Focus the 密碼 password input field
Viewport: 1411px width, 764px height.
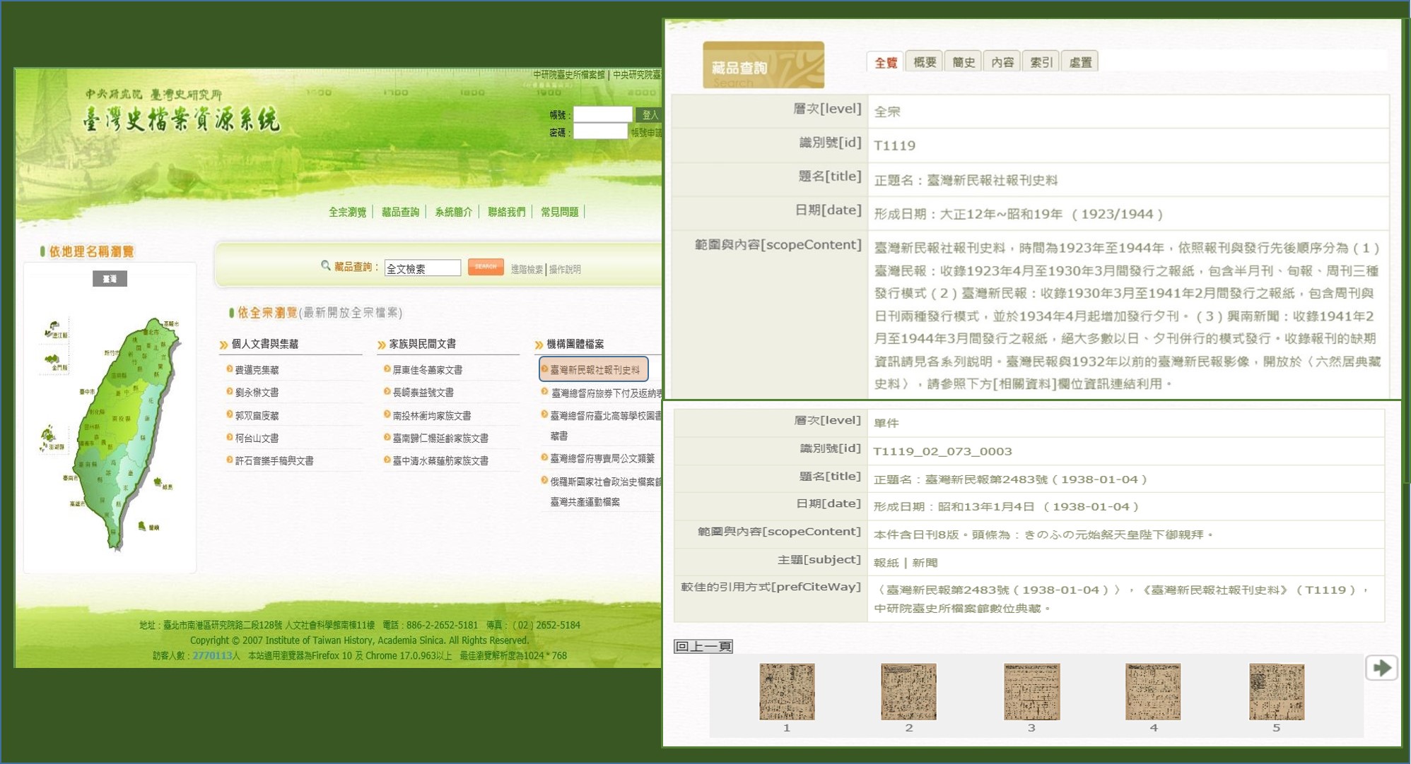(600, 131)
